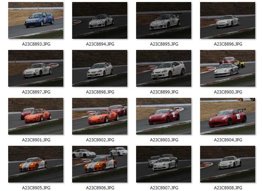Select the A23C8903.JPG red car thumbnail
Viewport: 262px width, 191px height.
164,116
